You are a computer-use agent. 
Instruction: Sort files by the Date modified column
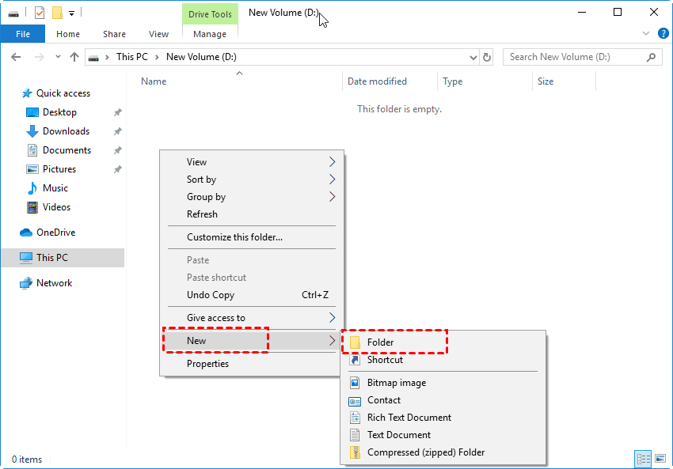[377, 81]
